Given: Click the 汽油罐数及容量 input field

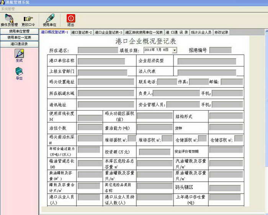Looking at the screenshot, I should [226, 163].
